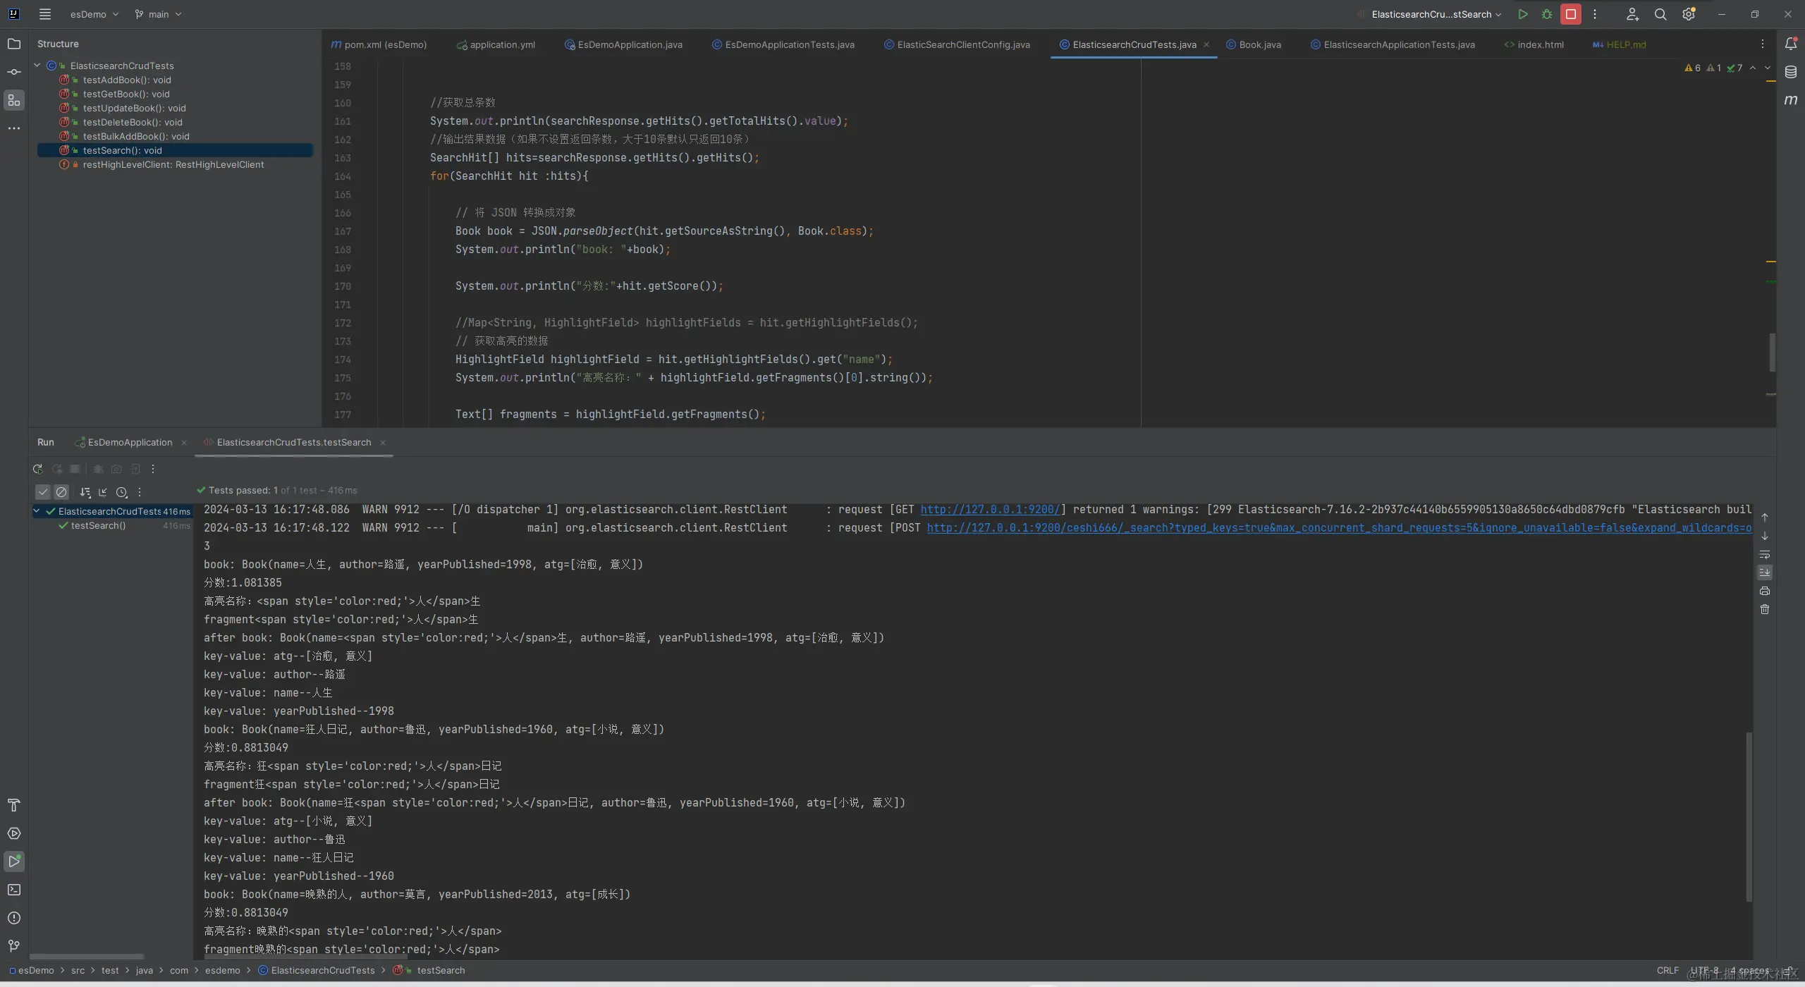
Task: Toggle soft-wrap in console output
Action: point(1765,554)
